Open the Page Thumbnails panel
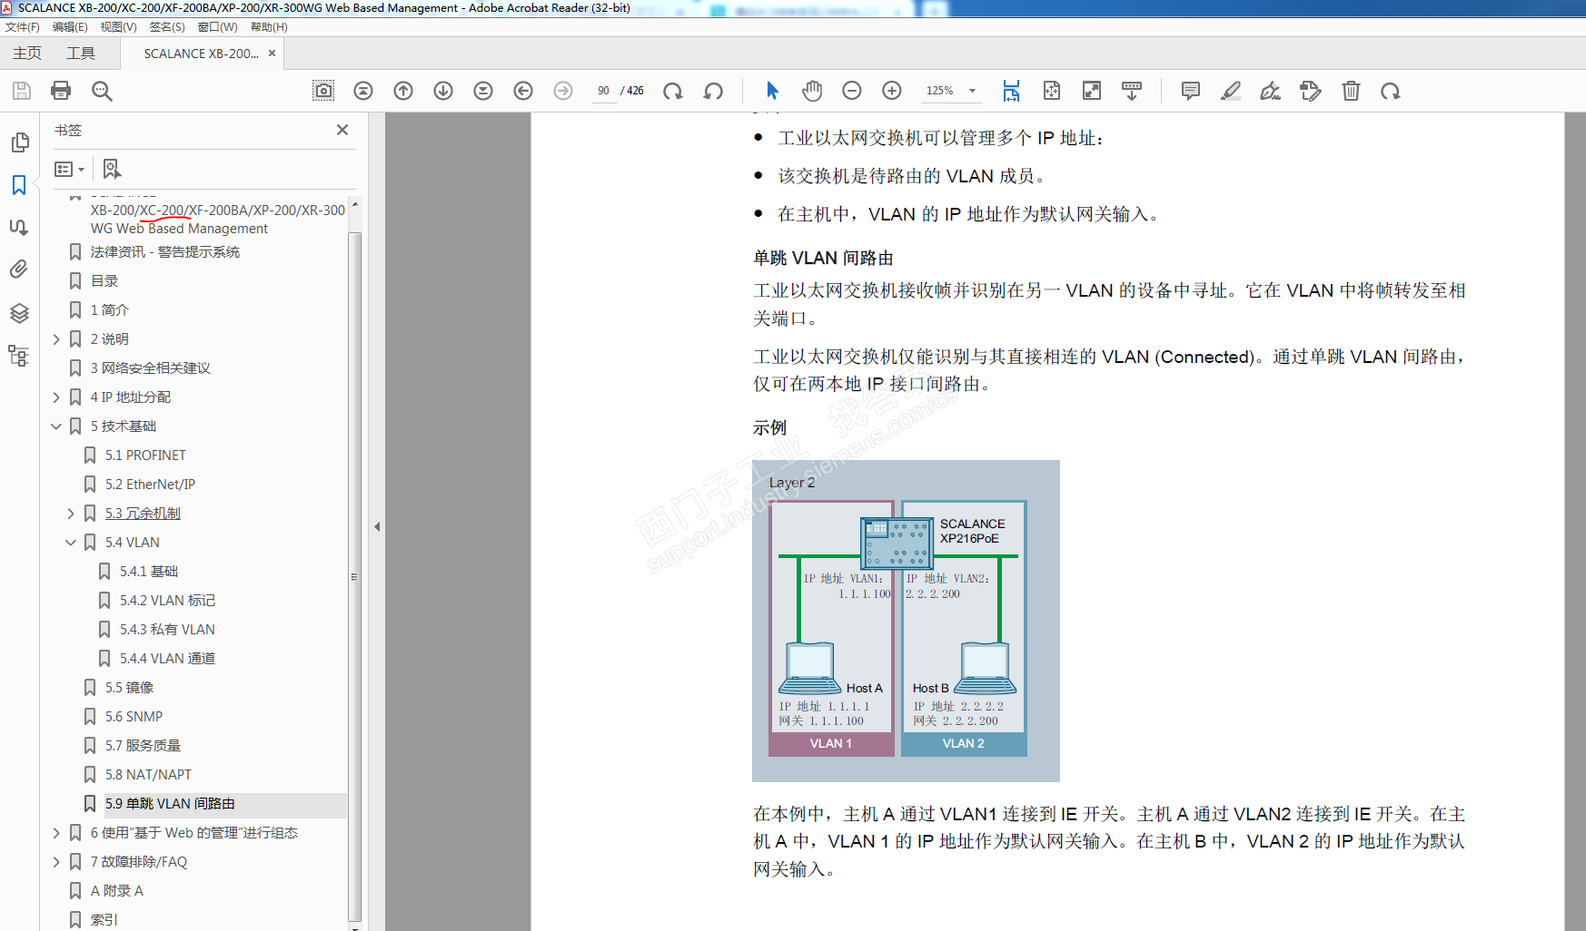The width and height of the screenshot is (1586, 931). pos(19,142)
